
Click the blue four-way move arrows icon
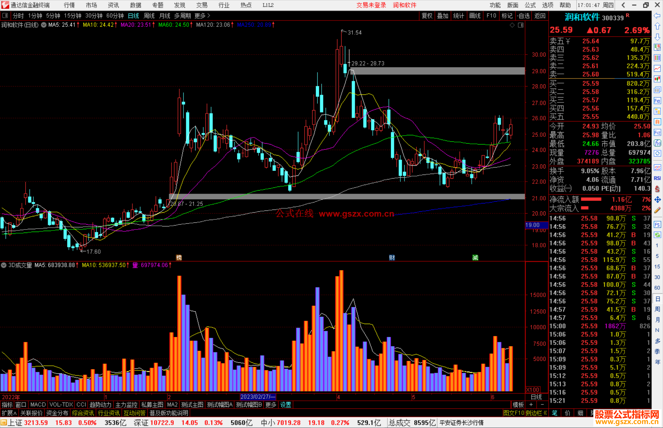pos(657,200)
